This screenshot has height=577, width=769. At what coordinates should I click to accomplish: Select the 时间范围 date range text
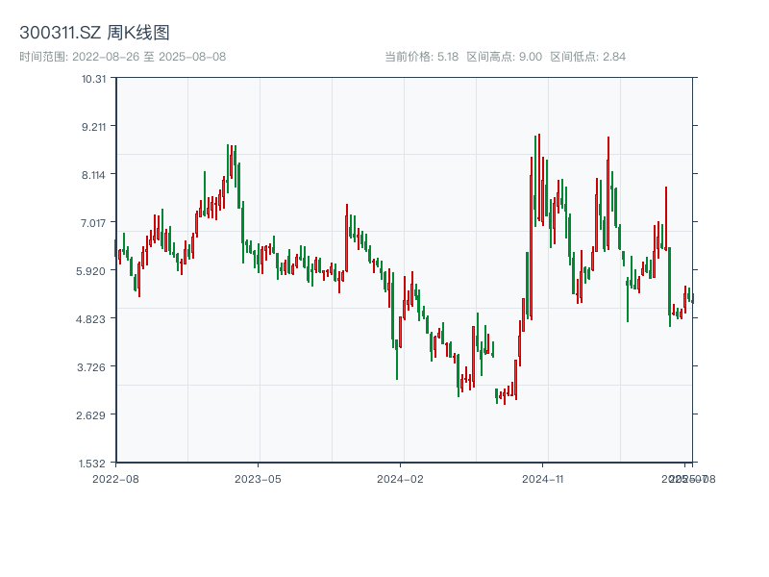[x=122, y=57]
